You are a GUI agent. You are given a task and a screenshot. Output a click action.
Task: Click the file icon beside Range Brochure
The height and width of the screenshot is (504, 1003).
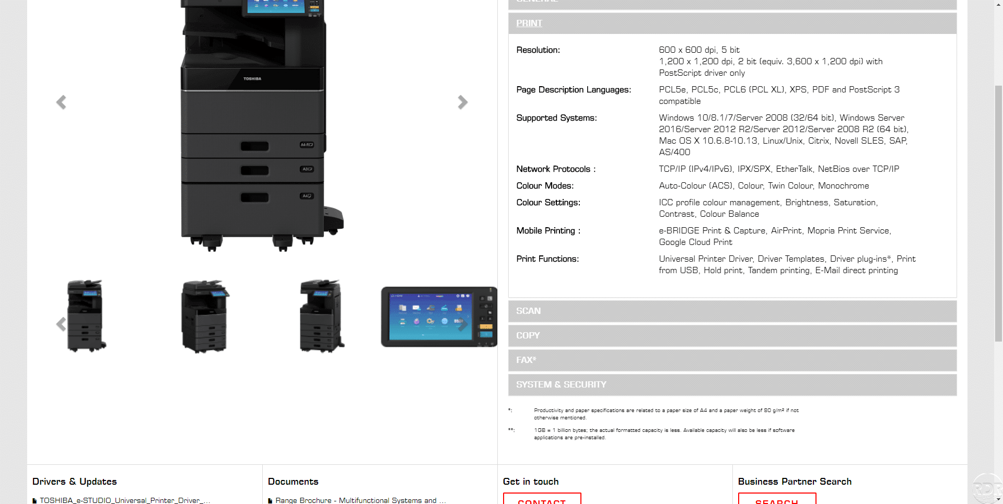[x=270, y=501]
